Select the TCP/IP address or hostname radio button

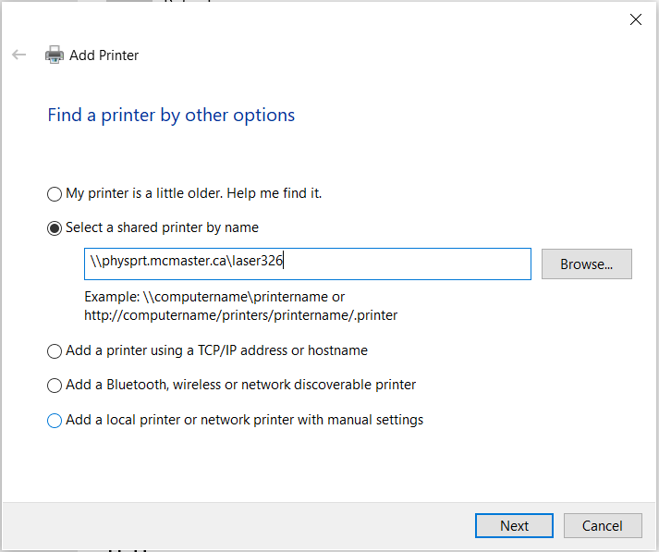pyautogui.click(x=55, y=351)
